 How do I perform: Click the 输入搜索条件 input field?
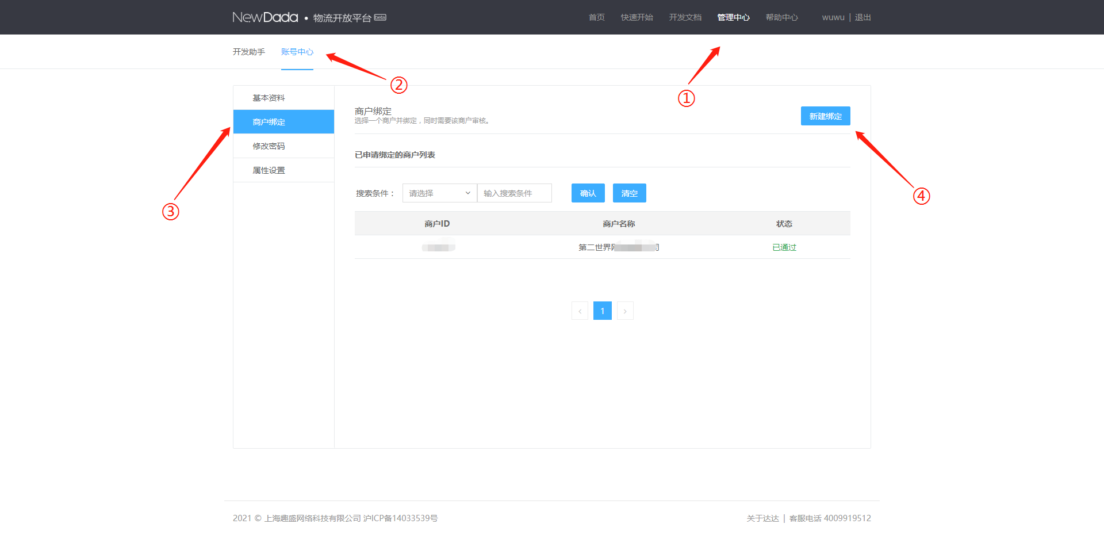(x=515, y=193)
